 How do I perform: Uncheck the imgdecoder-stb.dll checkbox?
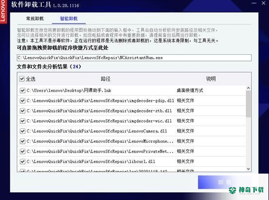[23, 111]
